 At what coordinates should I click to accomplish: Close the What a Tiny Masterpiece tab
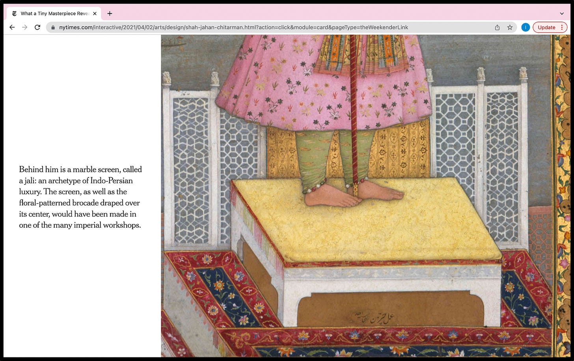pos(95,13)
